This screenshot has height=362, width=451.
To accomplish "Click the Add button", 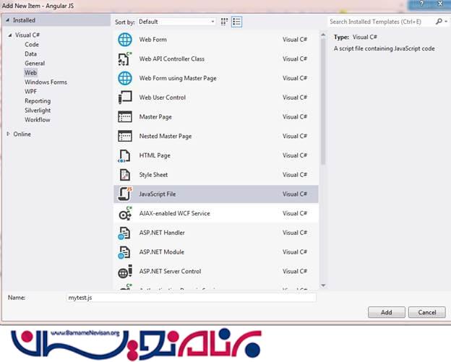I will (x=386, y=312).
